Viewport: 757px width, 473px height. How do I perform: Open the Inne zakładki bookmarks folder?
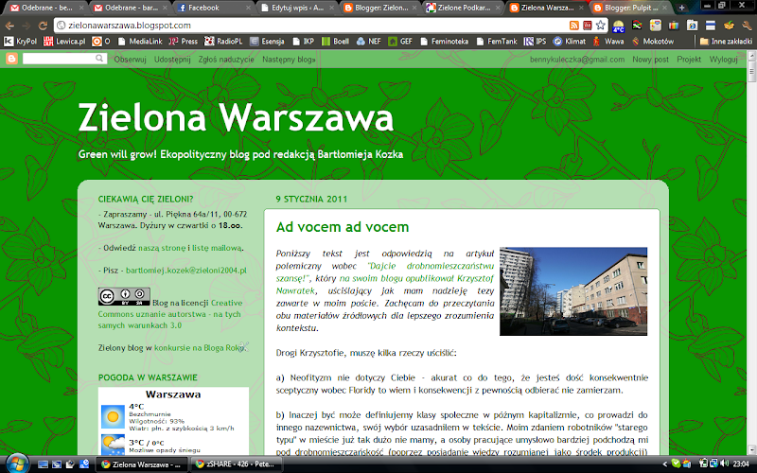point(726,42)
